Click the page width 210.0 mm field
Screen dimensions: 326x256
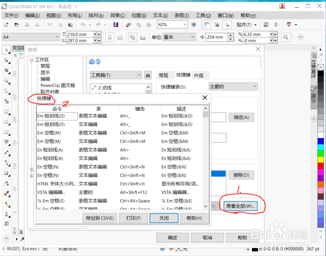[x=80, y=34]
